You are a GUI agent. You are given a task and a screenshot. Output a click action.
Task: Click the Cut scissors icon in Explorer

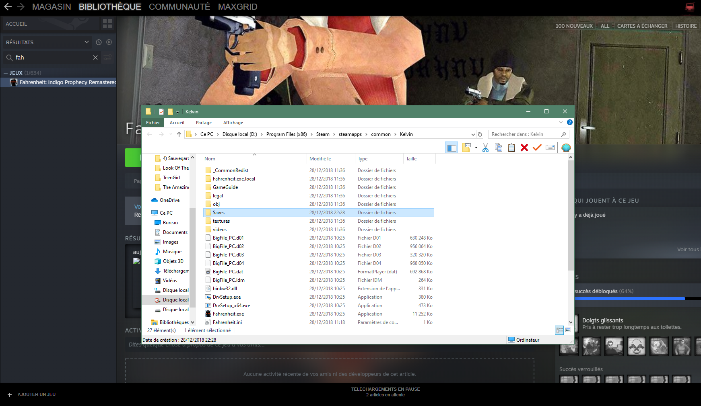coord(485,148)
